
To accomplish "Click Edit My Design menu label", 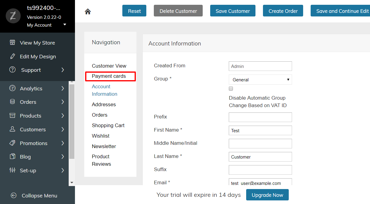I will tap(38, 57).
